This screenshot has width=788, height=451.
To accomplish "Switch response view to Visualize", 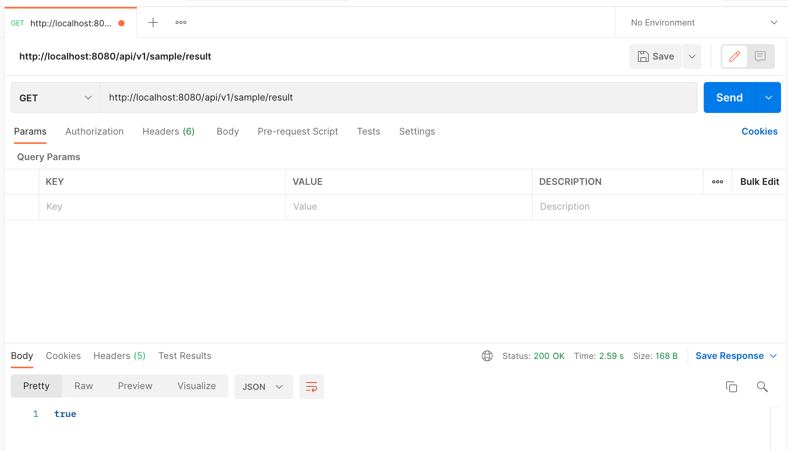I will tap(196, 386).
